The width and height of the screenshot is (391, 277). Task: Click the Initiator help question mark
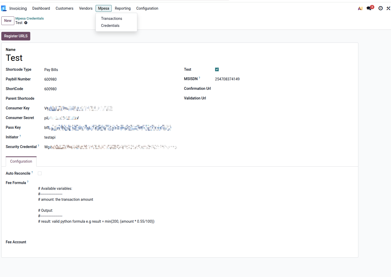tap(20, 136)
